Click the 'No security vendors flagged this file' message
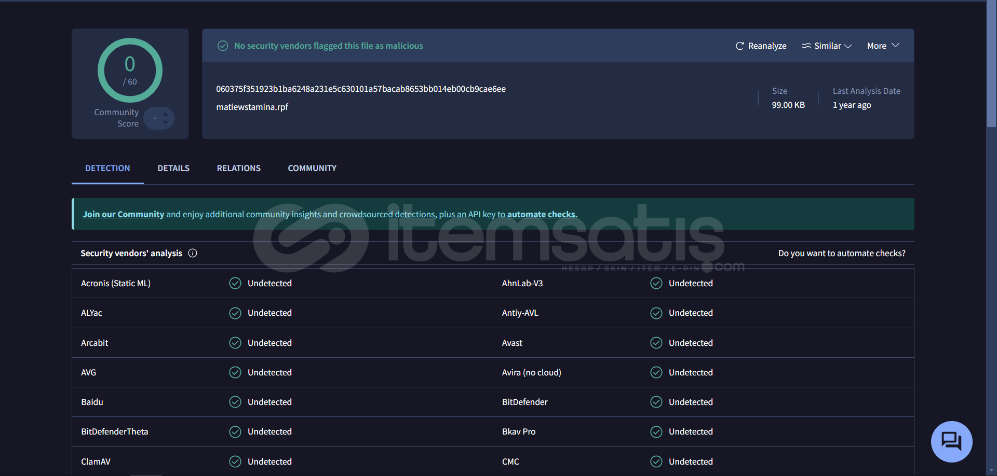 tap(329, 46)
